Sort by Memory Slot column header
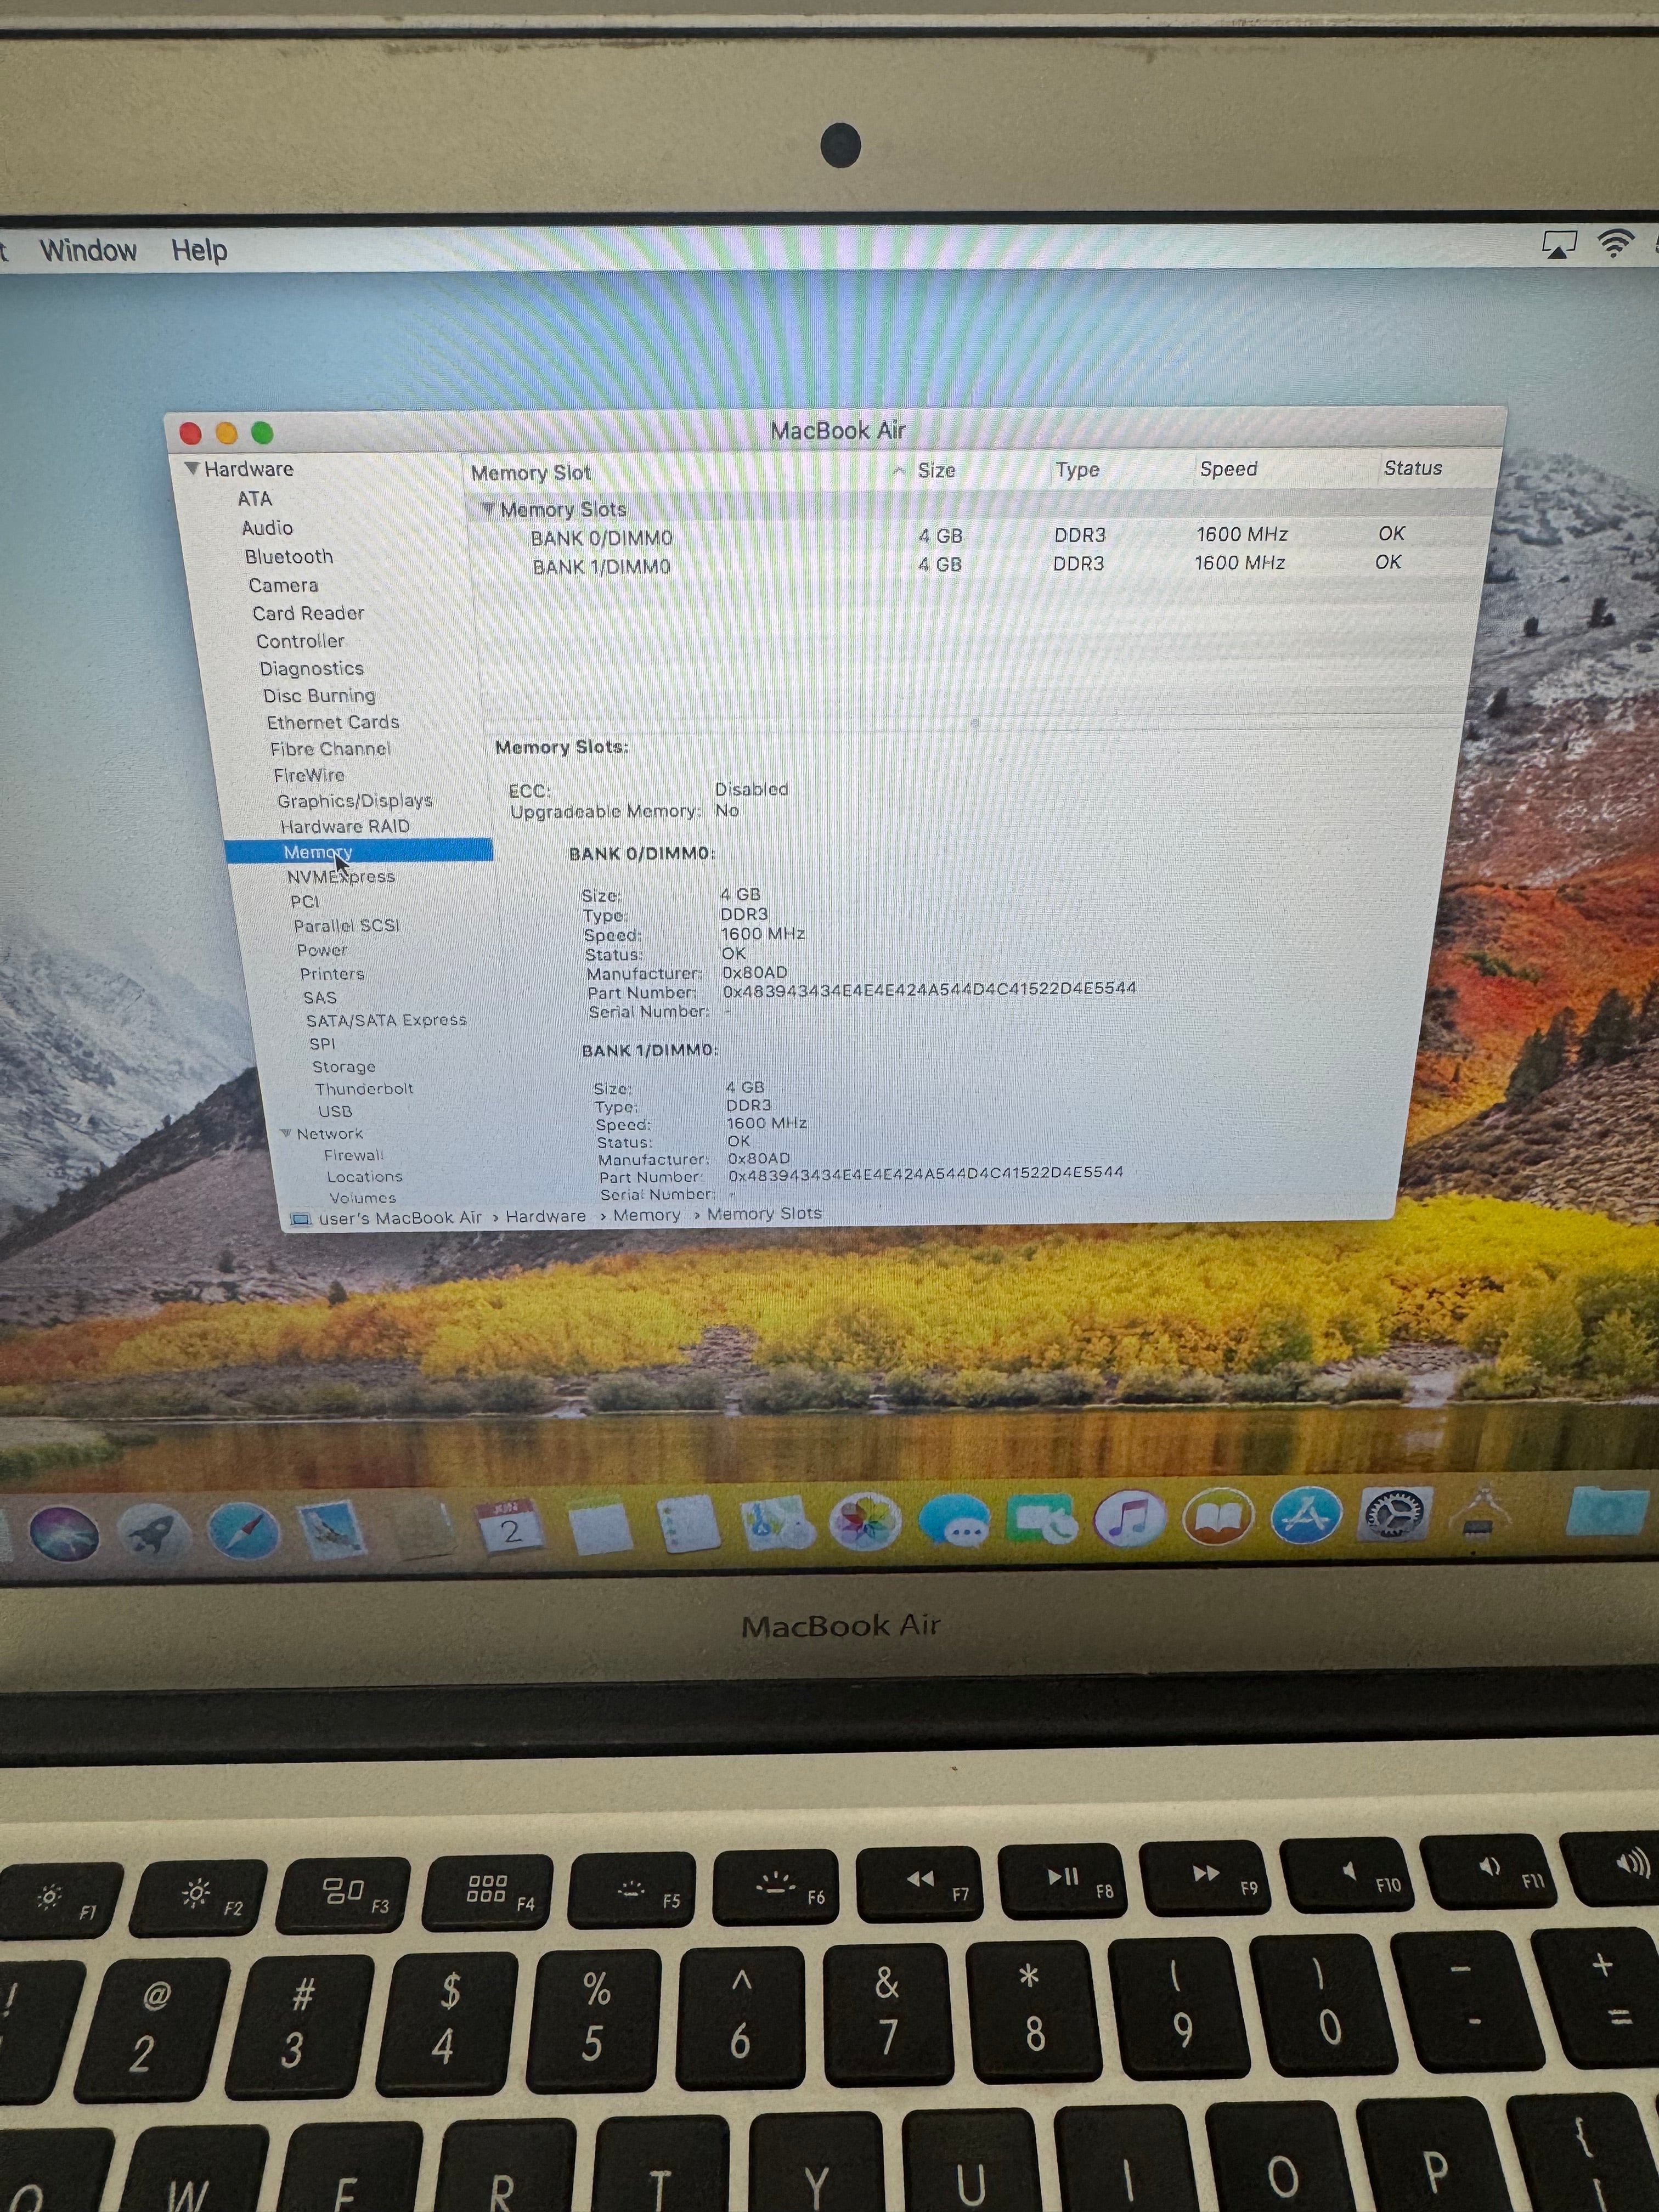Screen dimensions: 1659x2212 pos(531,473)
